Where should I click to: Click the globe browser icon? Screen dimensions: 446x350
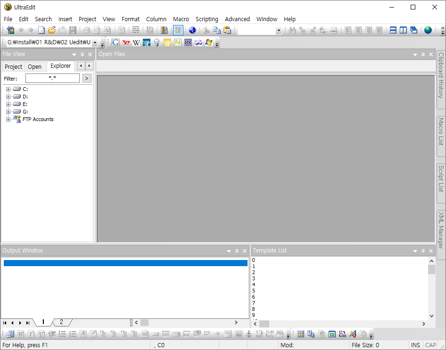click(428, 30)
